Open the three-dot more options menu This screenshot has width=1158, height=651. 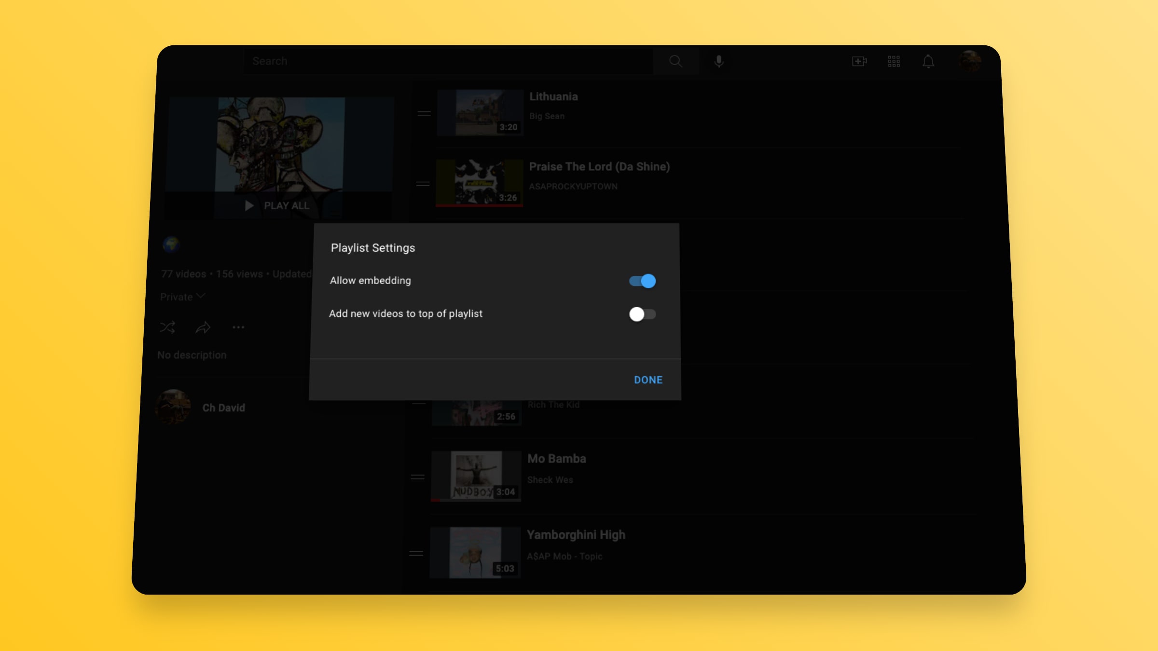[x=238, y=327]
